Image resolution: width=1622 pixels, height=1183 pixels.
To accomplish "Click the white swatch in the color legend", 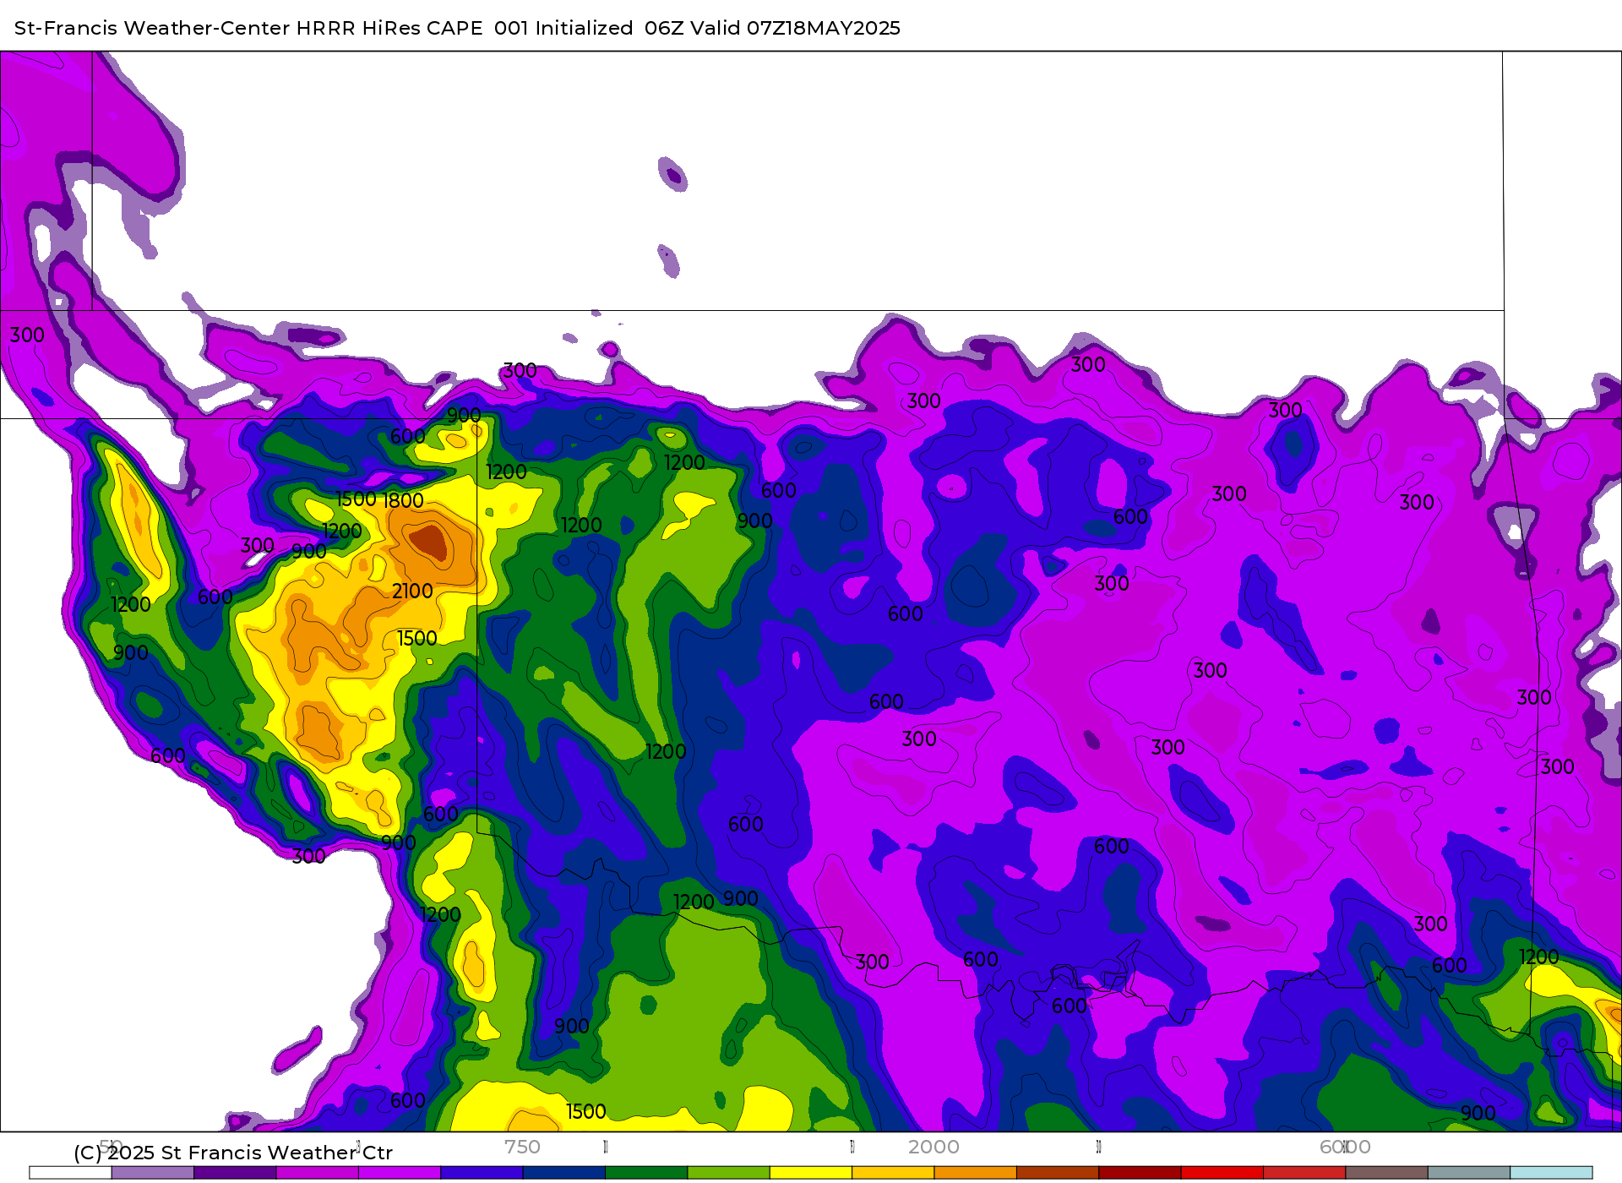I will pos(70,1173).
